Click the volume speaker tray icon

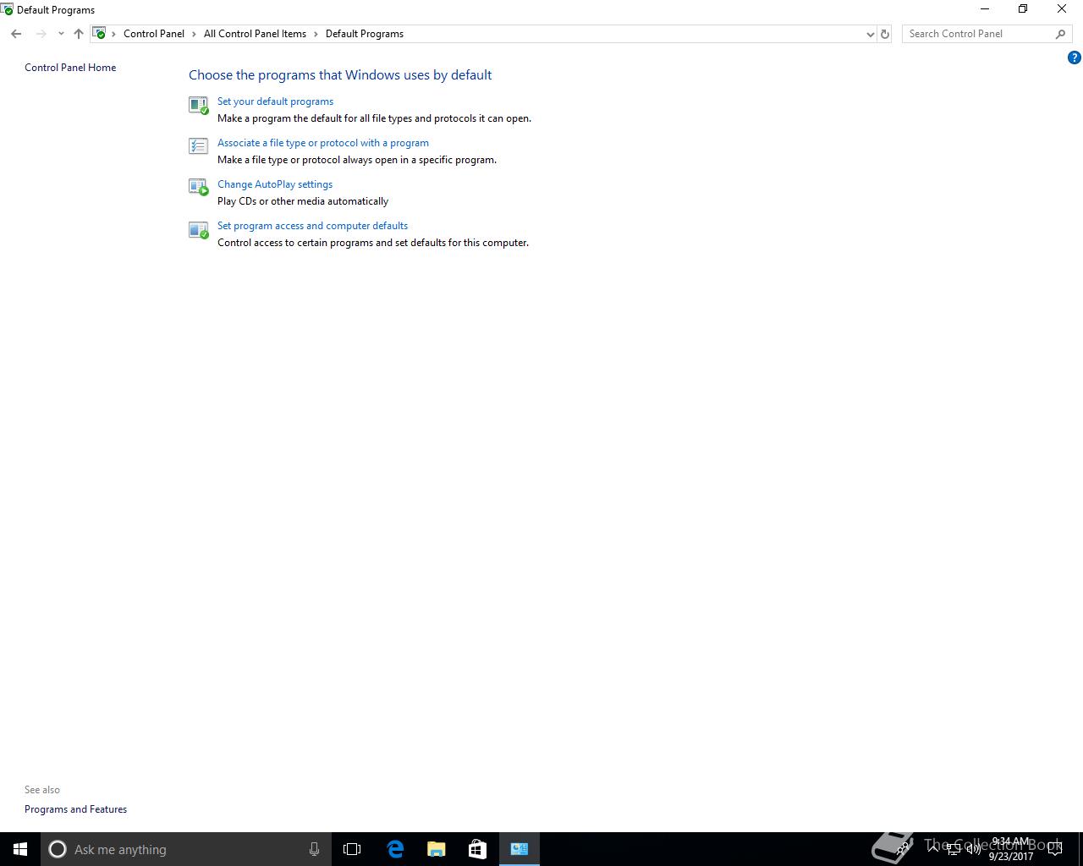(x=973, y=849)
